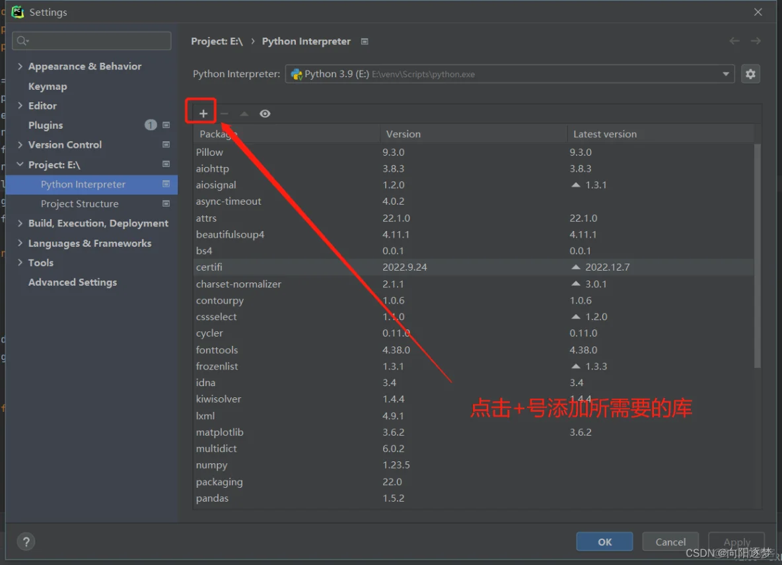Click the project-scope icon on Plugins row
782x565 pixels.
(x=166, y=125)
